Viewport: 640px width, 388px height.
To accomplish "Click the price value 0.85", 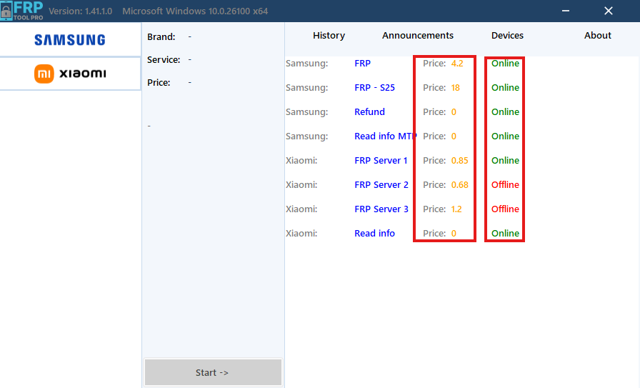I will click(459, 161).
